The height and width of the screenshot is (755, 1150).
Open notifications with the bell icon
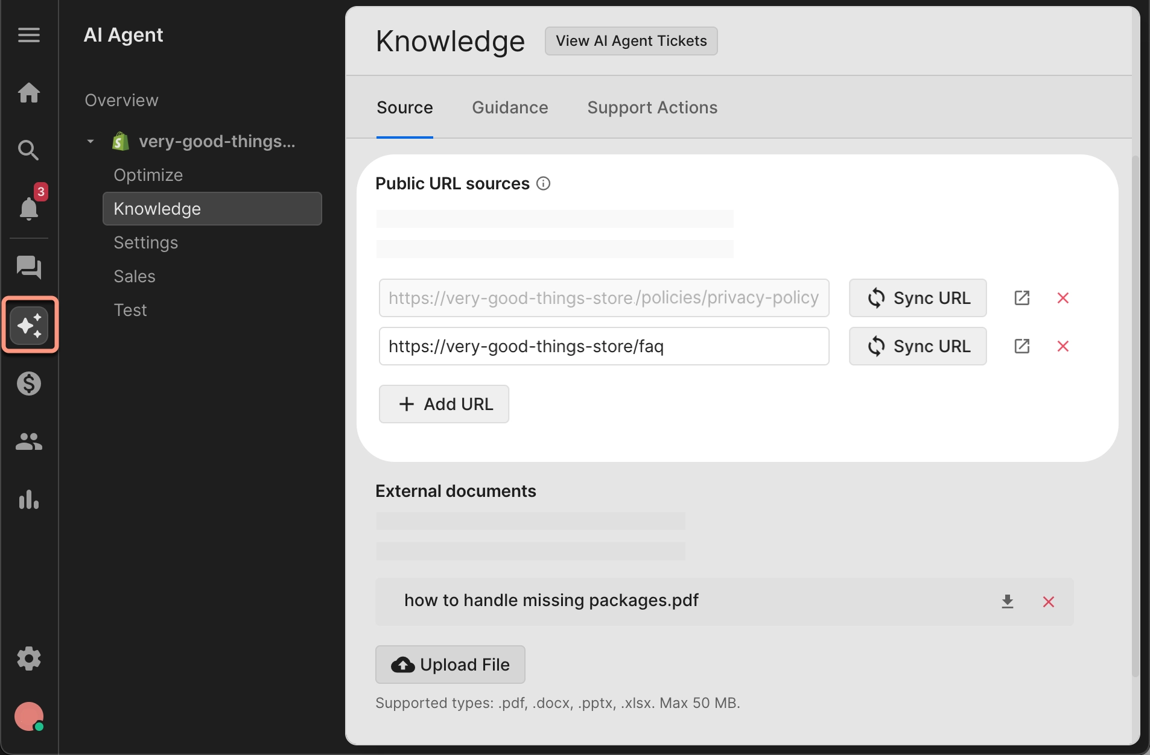click(x=28, y=210)
